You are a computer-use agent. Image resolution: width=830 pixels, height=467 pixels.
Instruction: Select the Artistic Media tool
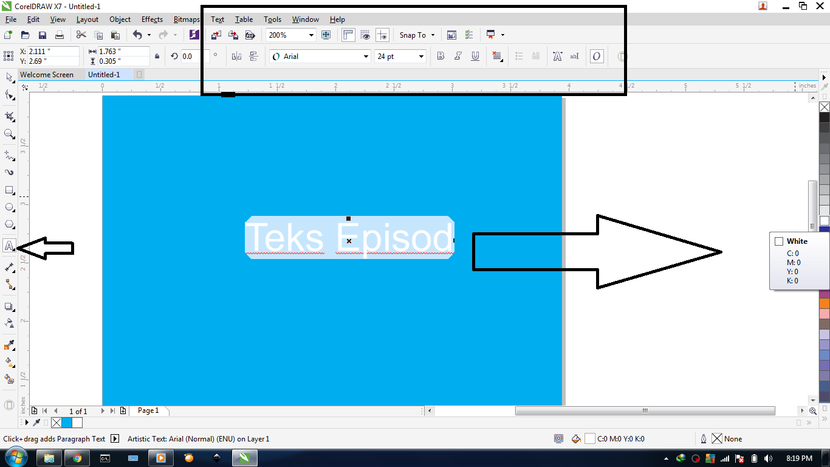coord(9,173)
